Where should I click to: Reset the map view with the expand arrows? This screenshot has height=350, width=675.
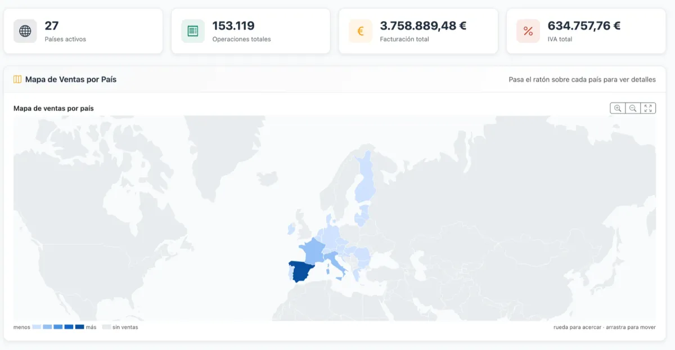[648, 108]
